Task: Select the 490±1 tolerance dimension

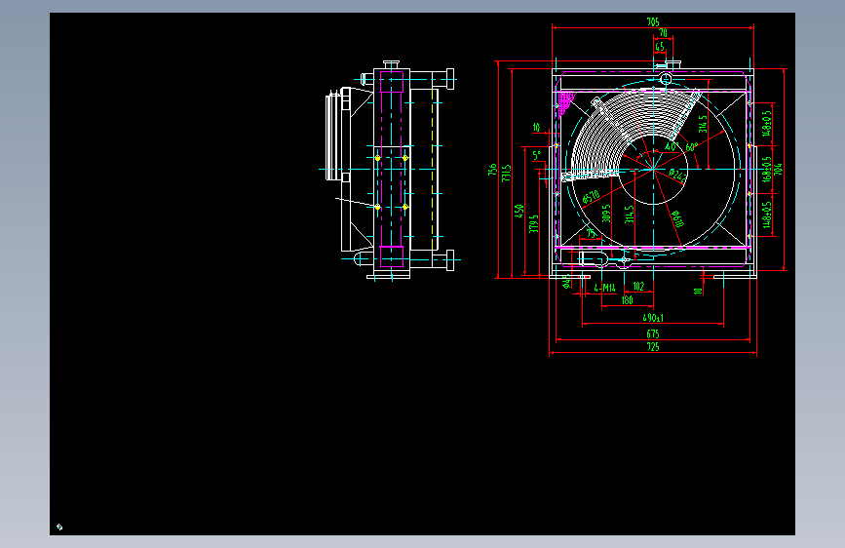Action: (653, 318)
